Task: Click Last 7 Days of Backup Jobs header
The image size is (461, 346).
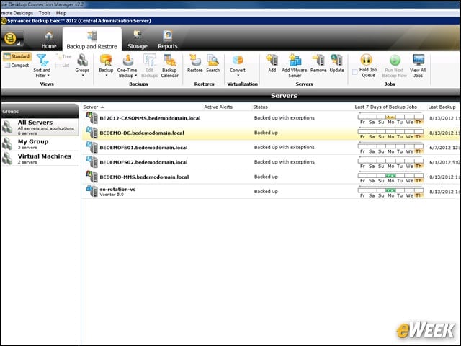Action: pos(386,107)
